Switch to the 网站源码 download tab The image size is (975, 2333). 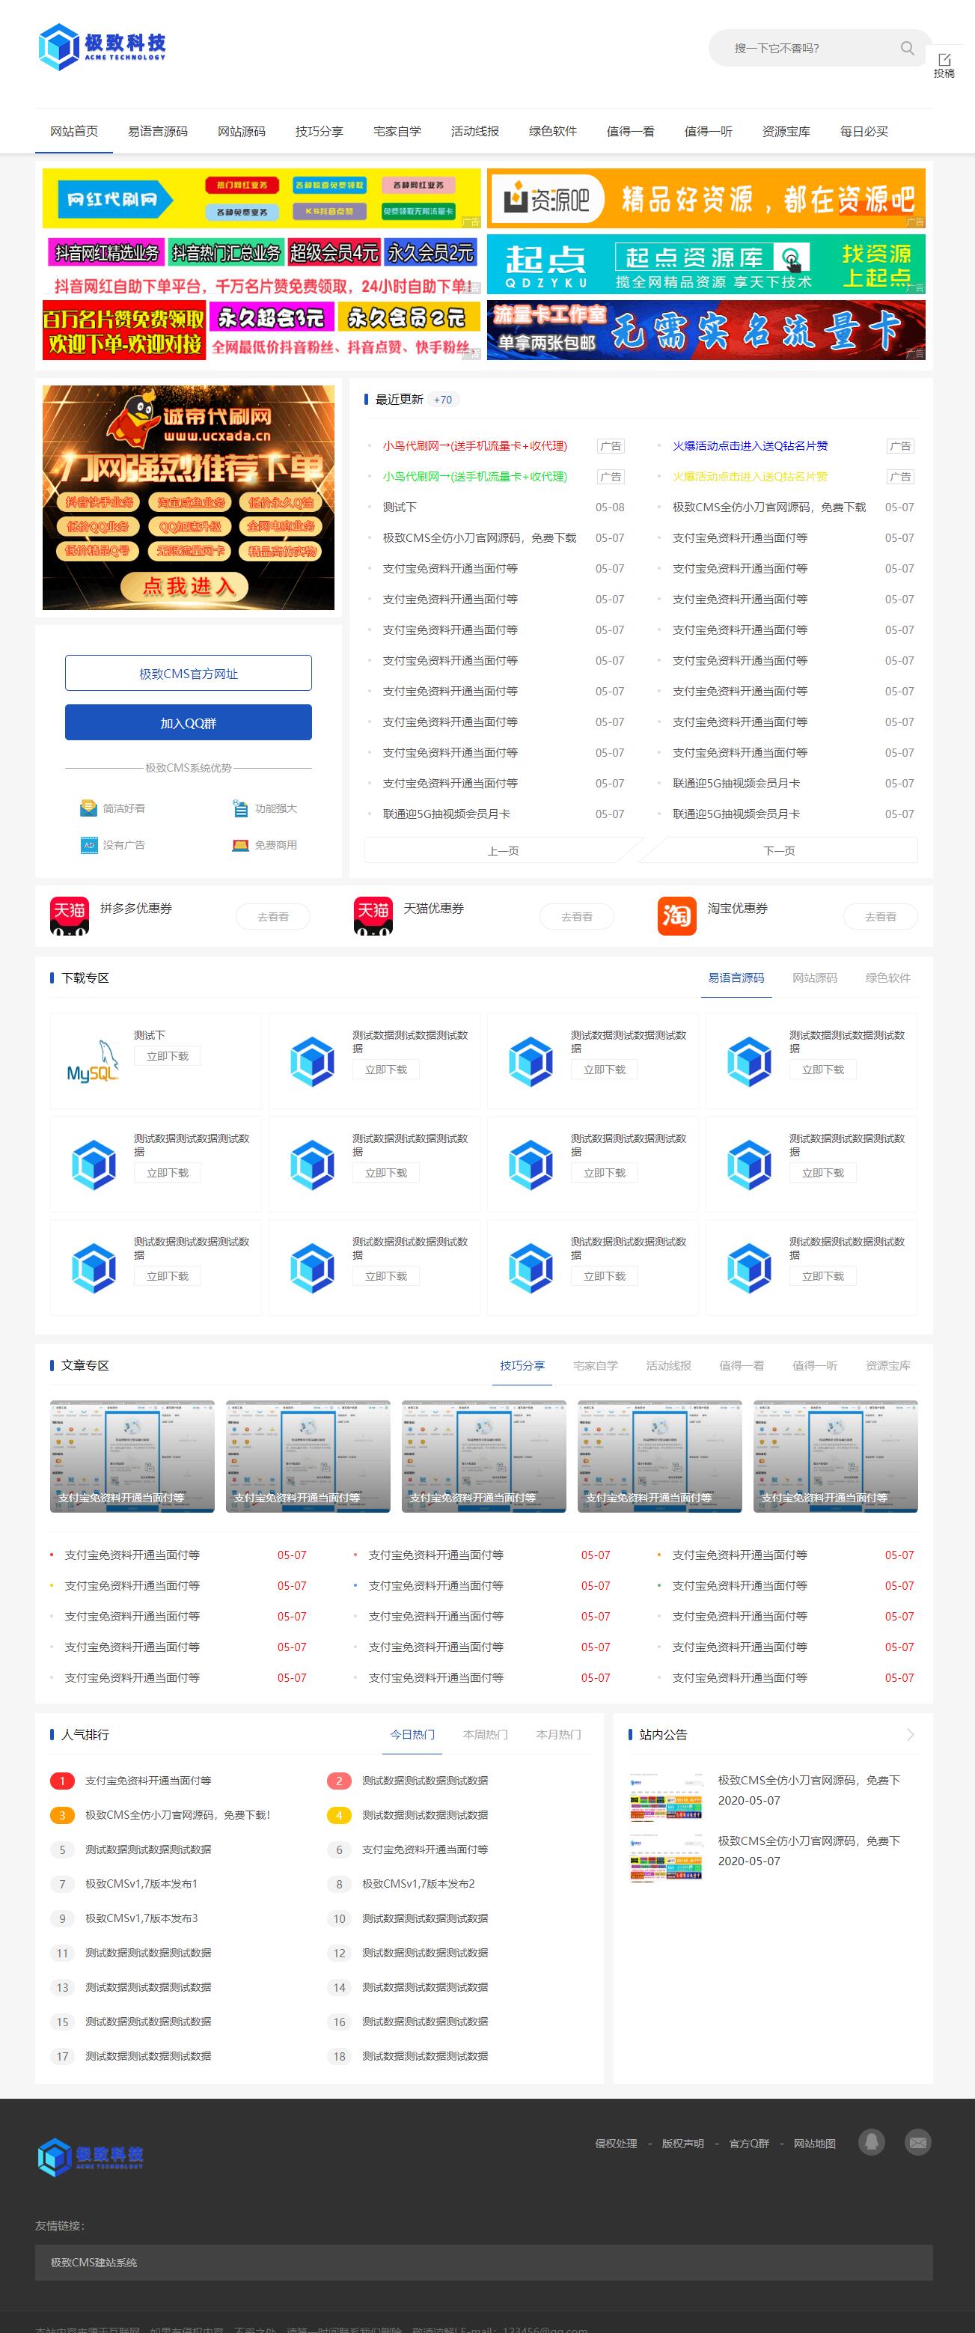[814, 978]
